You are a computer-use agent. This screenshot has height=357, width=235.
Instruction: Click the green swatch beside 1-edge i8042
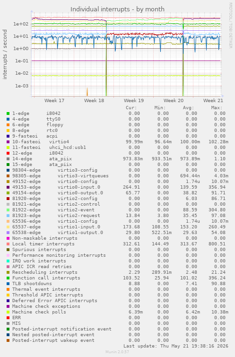[8, 113]
